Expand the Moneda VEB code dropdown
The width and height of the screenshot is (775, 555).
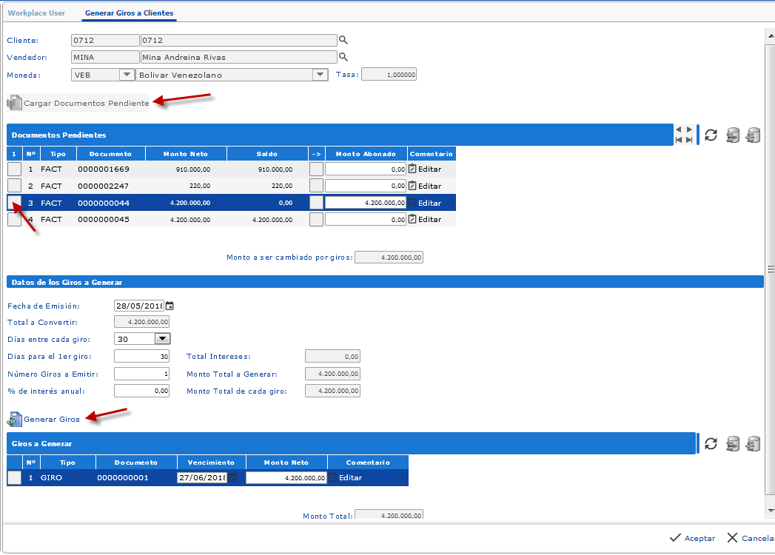pos(126,75)
